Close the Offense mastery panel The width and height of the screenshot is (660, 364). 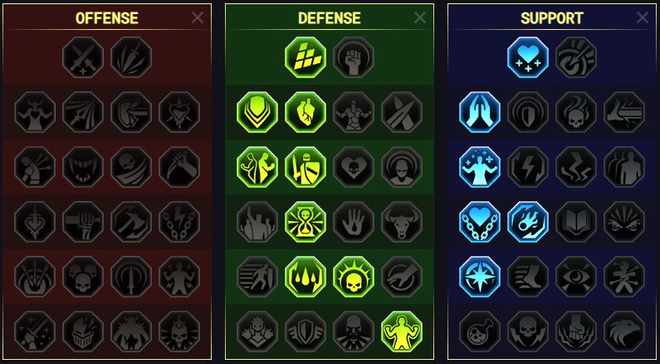pyautogui.click(x=198, y=17)
